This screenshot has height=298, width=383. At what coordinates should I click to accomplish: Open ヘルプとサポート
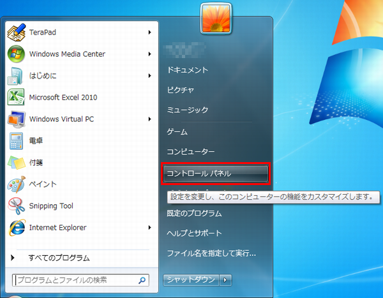coord(195,233)
